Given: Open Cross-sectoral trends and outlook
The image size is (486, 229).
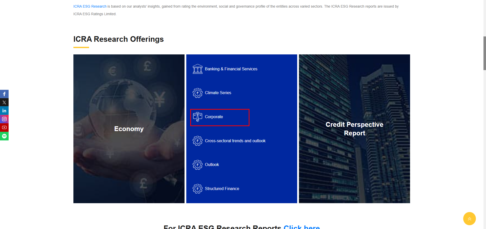Looking at the screenshot, I should pos(235,141).
